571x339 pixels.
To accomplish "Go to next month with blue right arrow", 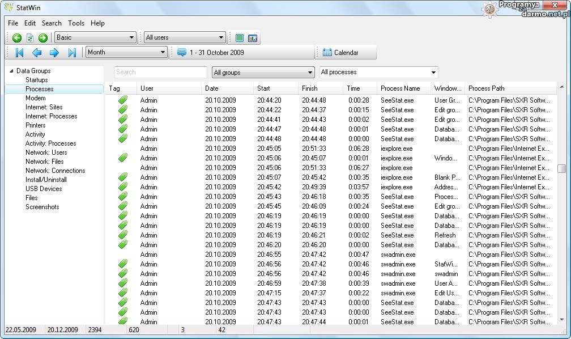I will coord(54,53).
